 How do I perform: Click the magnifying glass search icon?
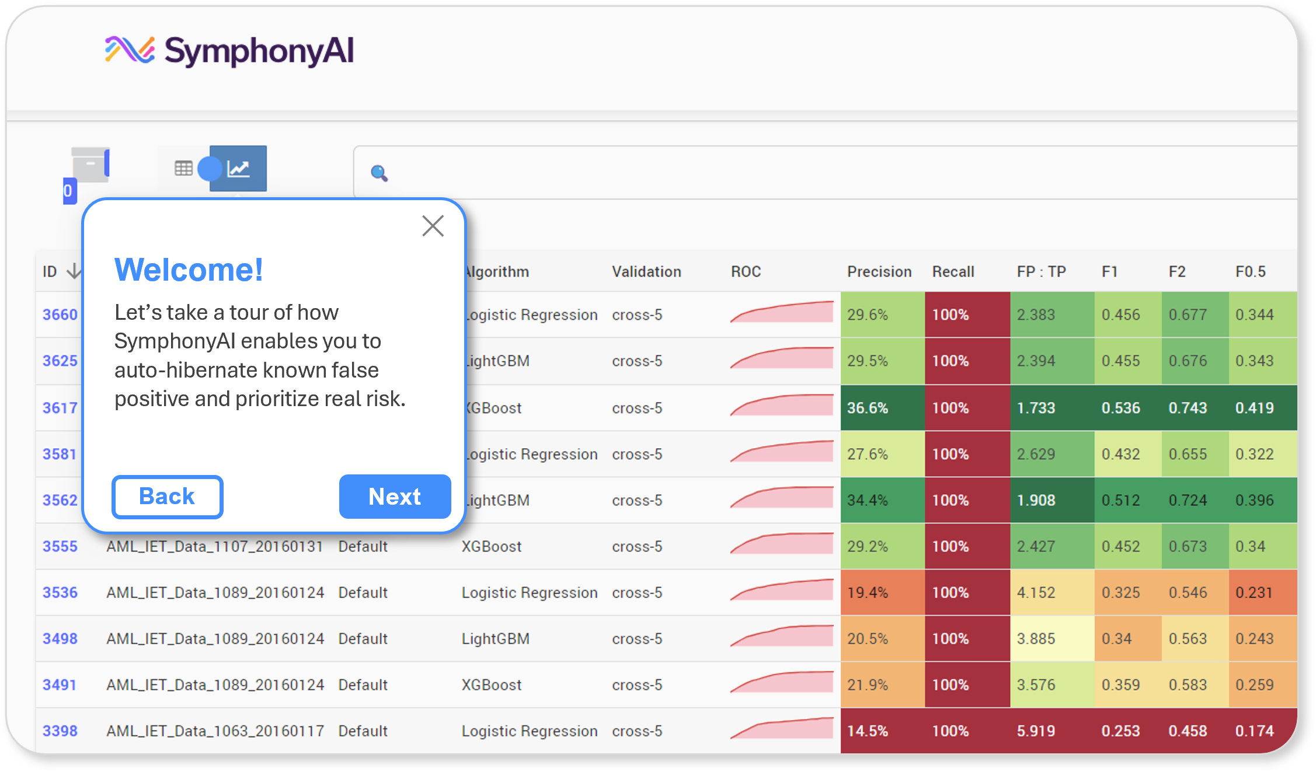pyautogui.click(x=379, y=173)
